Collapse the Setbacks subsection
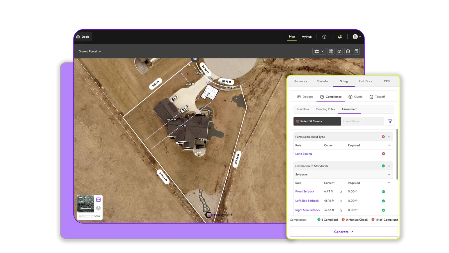This screenshot has height=253, width=449. point(389,175)
